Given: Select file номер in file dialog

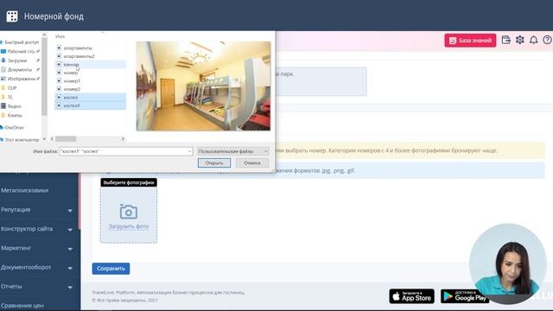Looking at the screenshot, I should click(71, 73).
